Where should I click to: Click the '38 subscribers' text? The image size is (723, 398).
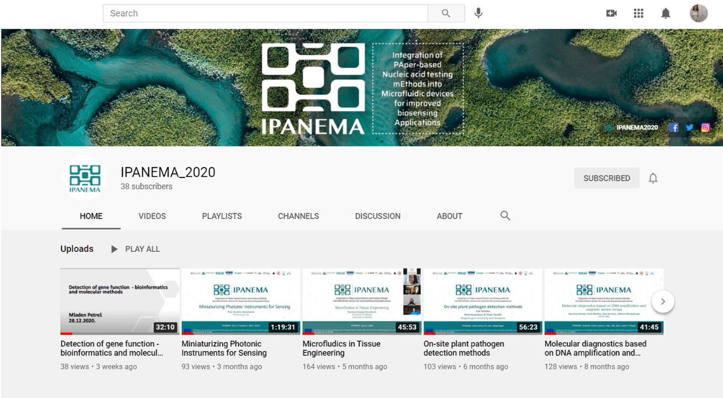pyautogui.click(x=146, y=186)
